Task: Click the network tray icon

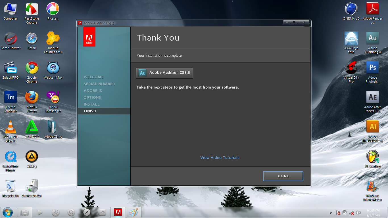Action: [352, 213]
